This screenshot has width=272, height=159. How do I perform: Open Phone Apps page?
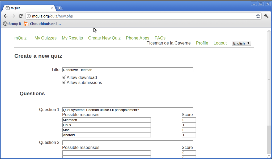coord(138,38)
